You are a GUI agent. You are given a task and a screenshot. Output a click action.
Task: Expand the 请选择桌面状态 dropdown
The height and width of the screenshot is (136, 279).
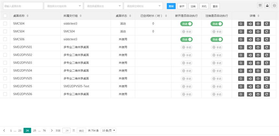coord(103,6)
